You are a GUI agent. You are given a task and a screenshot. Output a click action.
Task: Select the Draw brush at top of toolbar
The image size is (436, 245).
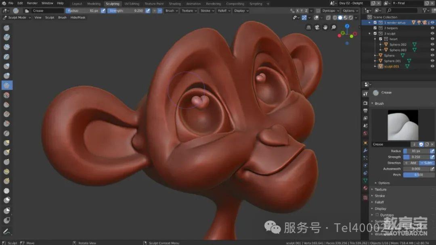tap(7, 28)
